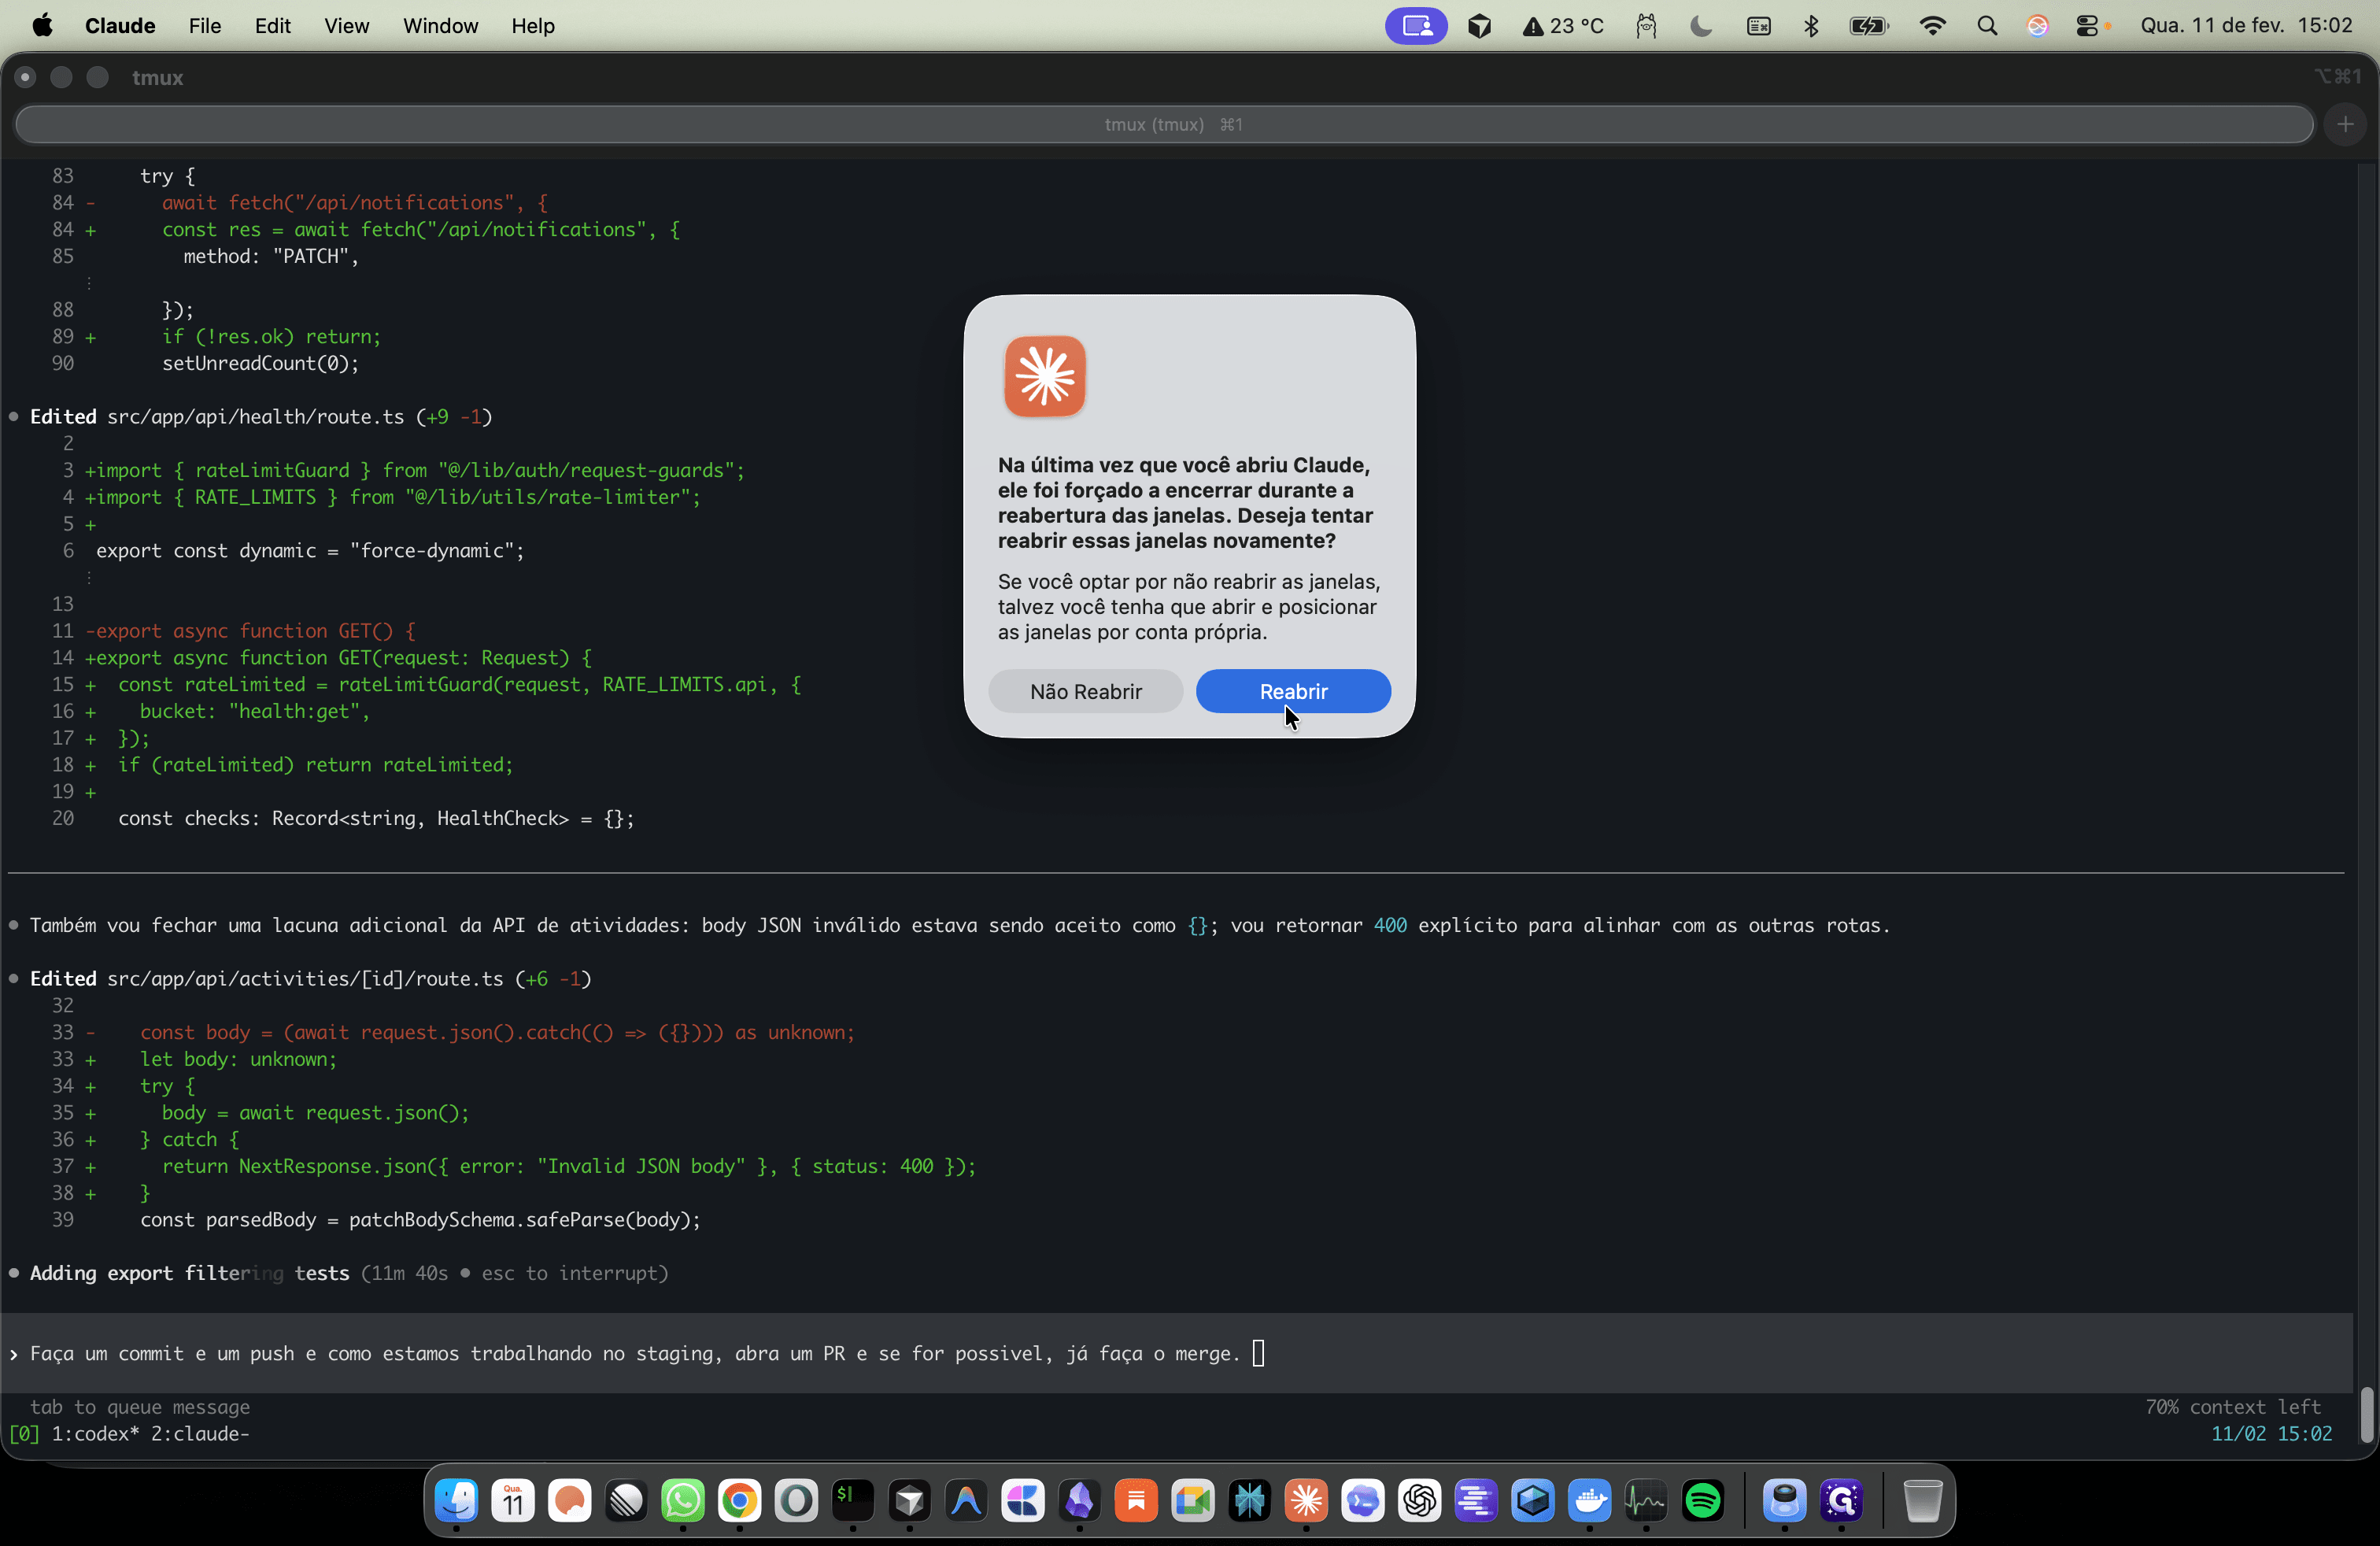
Task: Open the Claude menu in the menu bar
Action: (120, 26)
